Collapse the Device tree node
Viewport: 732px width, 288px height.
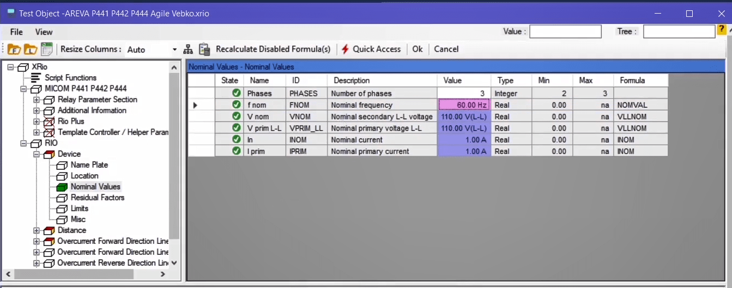pos(37,154)
